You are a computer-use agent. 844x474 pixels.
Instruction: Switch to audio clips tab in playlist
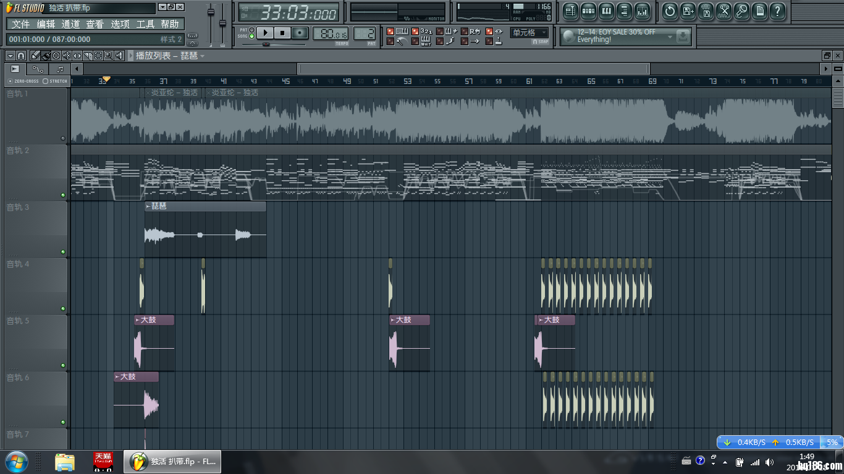point(15,69)
